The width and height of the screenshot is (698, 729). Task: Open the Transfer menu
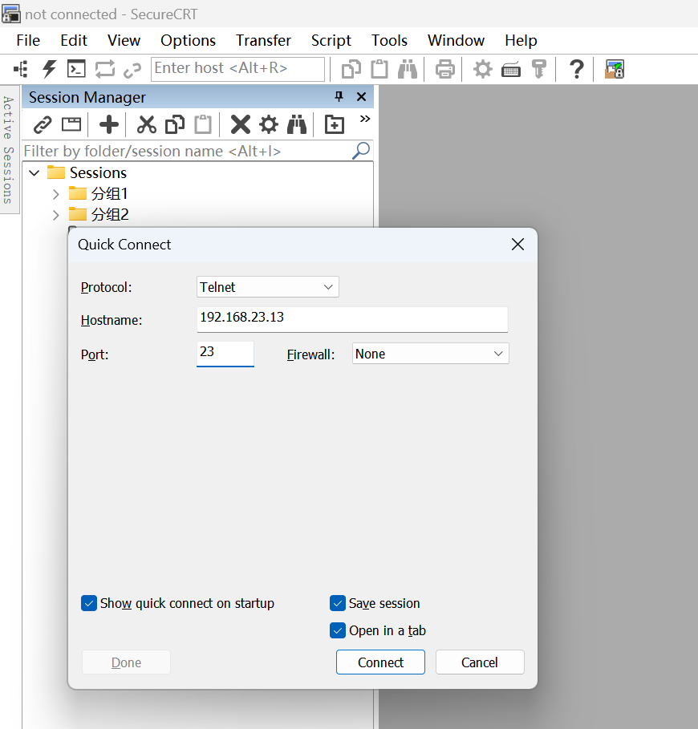coord(263,40)
